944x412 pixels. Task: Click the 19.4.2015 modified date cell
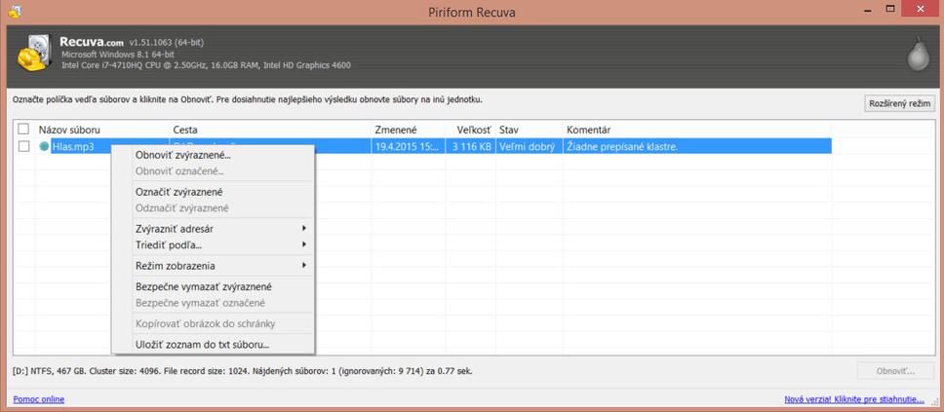[x=409, y=146]
